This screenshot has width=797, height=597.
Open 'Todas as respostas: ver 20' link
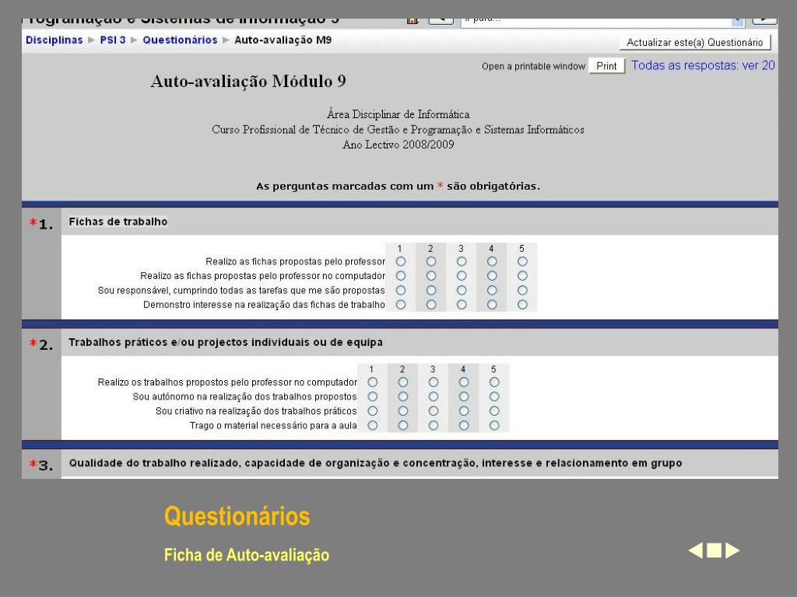point(703,65)
